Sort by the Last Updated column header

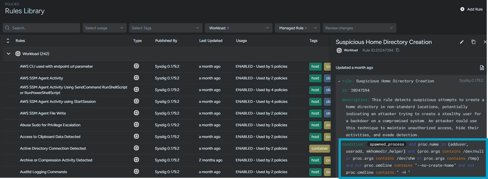point(211,41)
